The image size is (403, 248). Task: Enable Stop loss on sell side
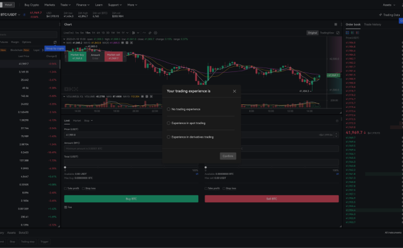223,188
